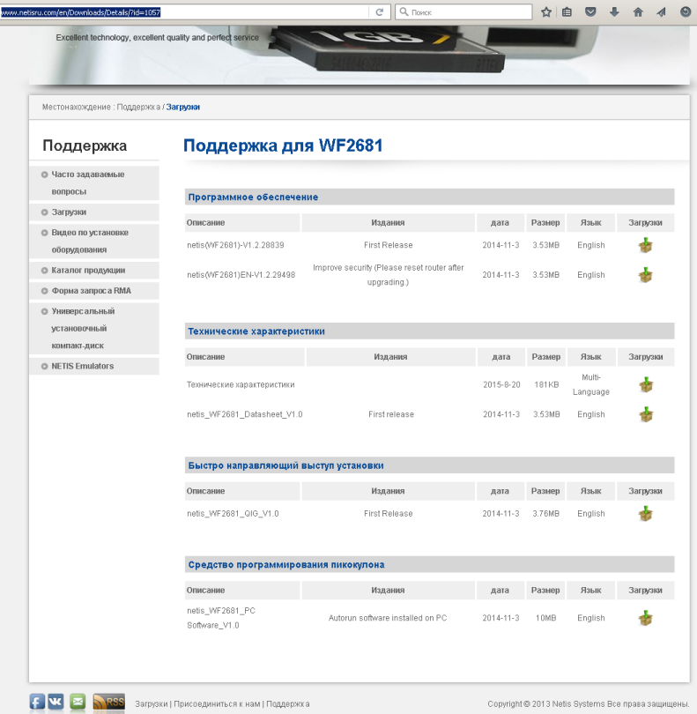697x714 pixels.
Task: Click the email envelope icon in footer
Action: pos(78,703)
